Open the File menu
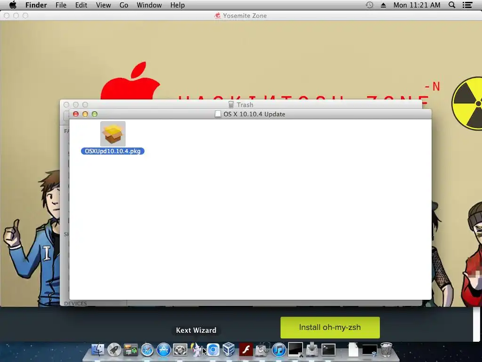 click(x=61, y=5)
